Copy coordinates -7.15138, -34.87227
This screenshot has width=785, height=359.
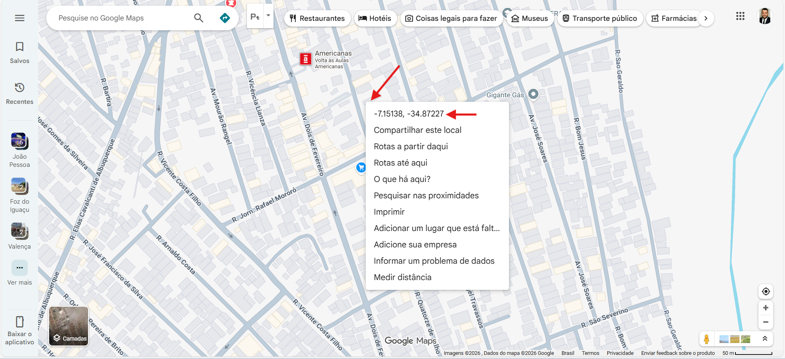pos(409,114)
